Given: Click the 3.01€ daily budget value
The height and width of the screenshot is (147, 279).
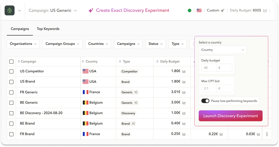Looking at the screenshot, I should (176, 92).
